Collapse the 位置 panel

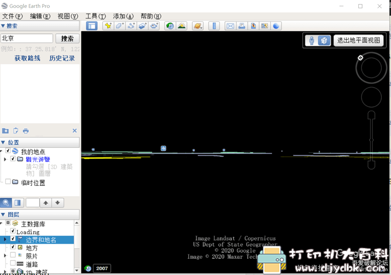click(x=3, y=142)
